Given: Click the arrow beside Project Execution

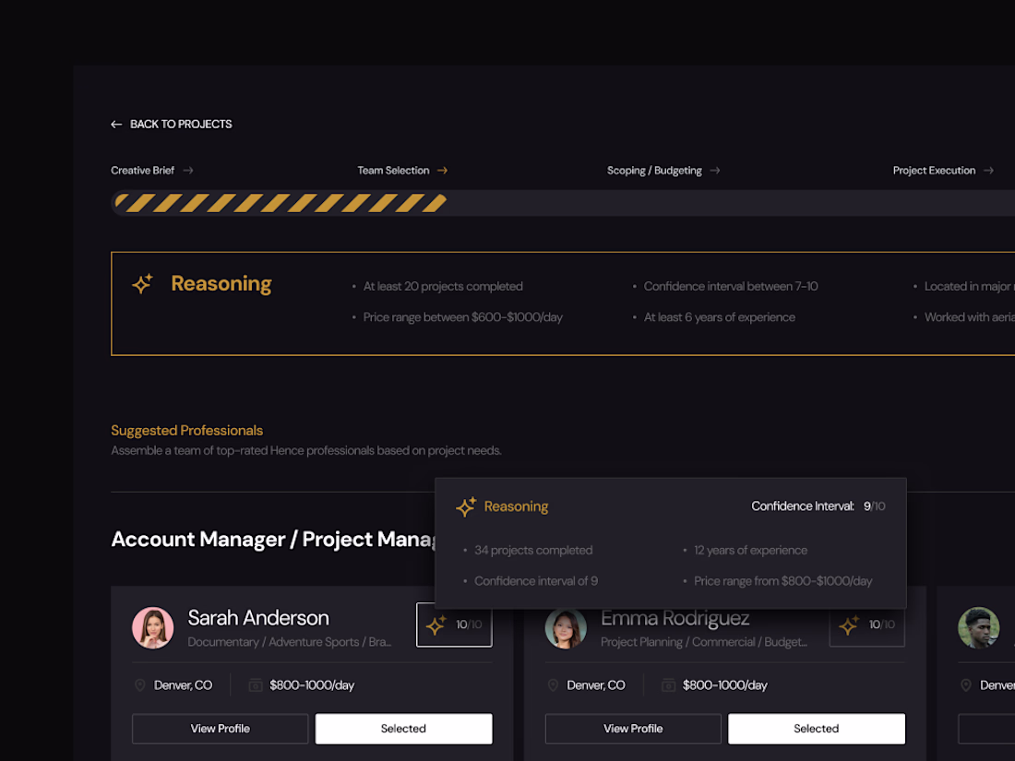Looking at the screenshot, I should pyautogui.click(x=988, y=171).
